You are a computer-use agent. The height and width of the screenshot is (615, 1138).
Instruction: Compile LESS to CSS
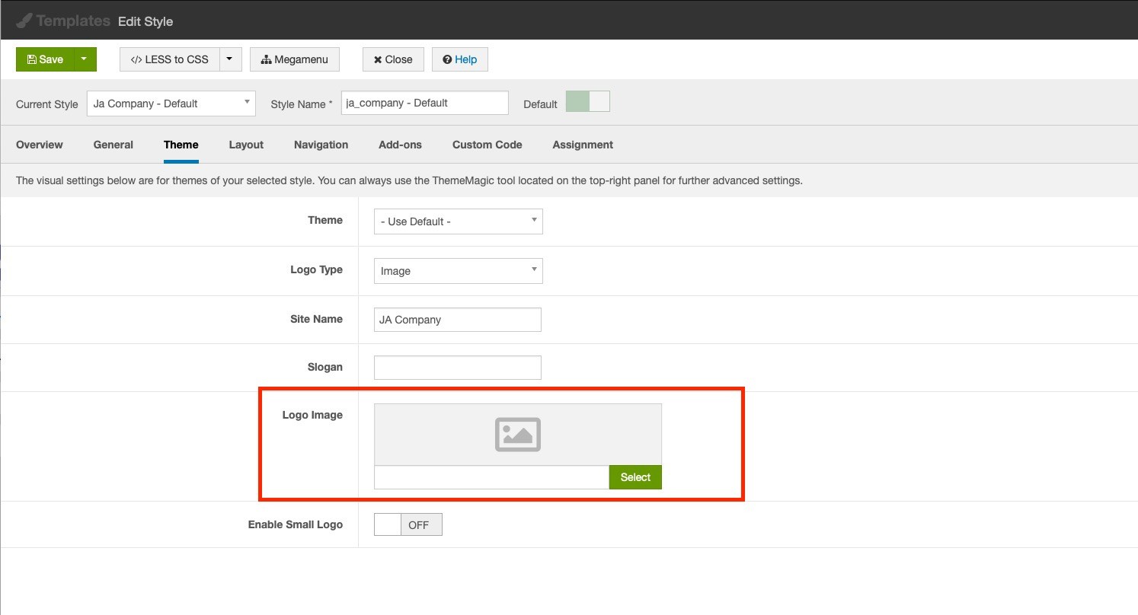(169, 59)
